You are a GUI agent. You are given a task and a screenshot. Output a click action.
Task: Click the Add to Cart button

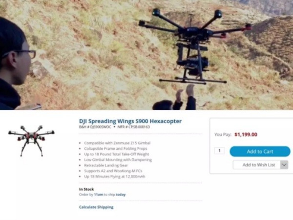pyautogui.click(x=260, y=151)
